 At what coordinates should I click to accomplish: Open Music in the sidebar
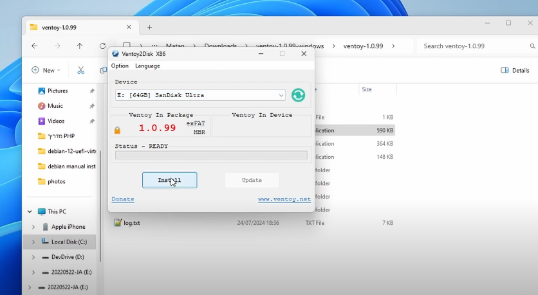click(55, 106)
